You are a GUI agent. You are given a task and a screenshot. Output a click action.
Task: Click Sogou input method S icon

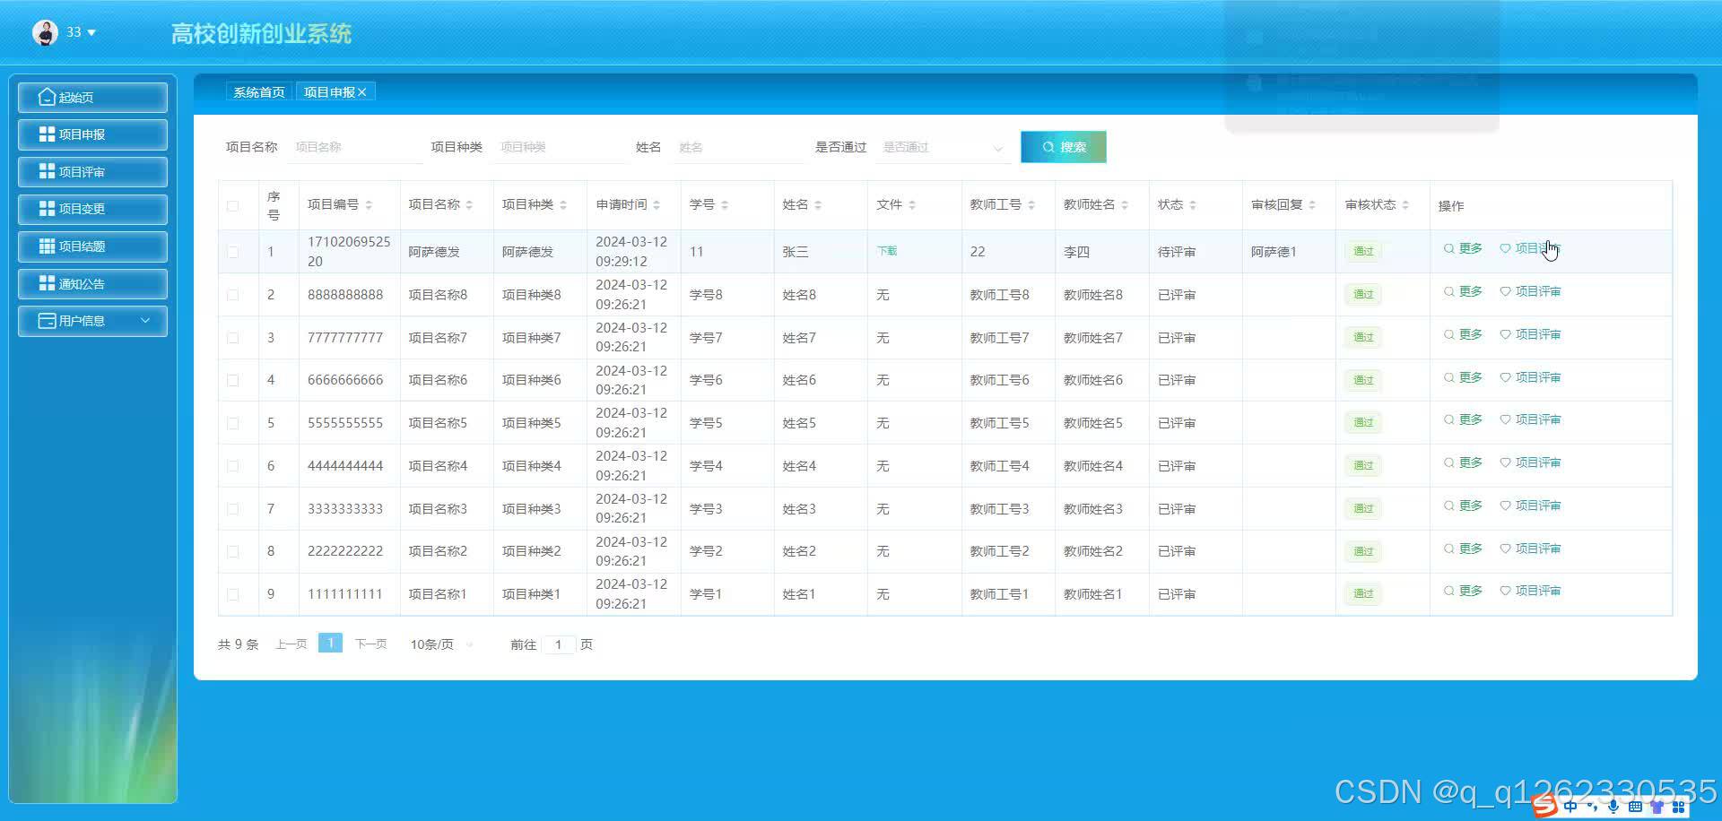[x=1544, y=807]
